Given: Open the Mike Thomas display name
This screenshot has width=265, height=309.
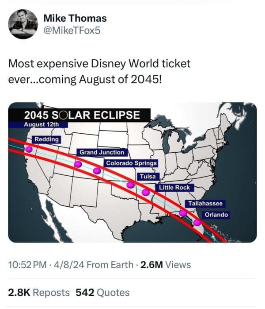Looking at the screenshot, I should [75, 18].
